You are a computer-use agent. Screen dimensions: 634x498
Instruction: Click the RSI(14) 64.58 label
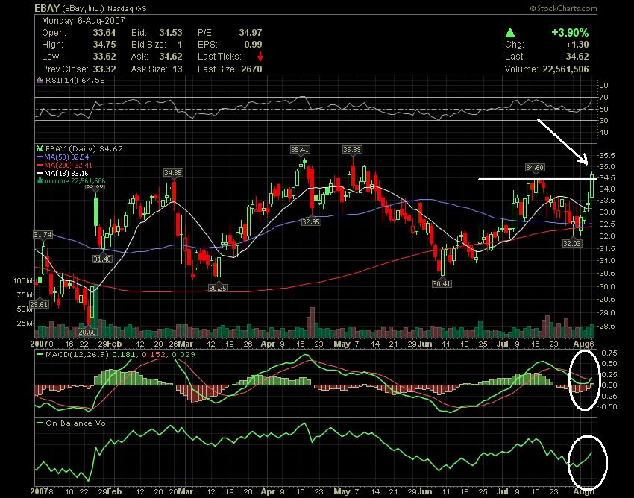(75, 80)
